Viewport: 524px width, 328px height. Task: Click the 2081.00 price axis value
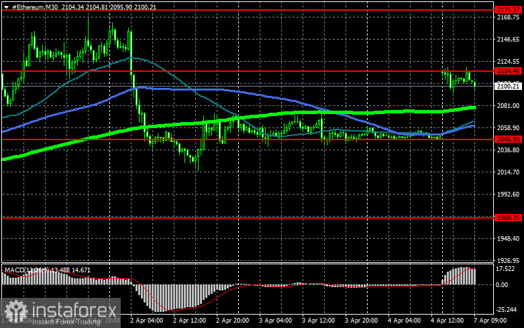(x=509, y=105)
